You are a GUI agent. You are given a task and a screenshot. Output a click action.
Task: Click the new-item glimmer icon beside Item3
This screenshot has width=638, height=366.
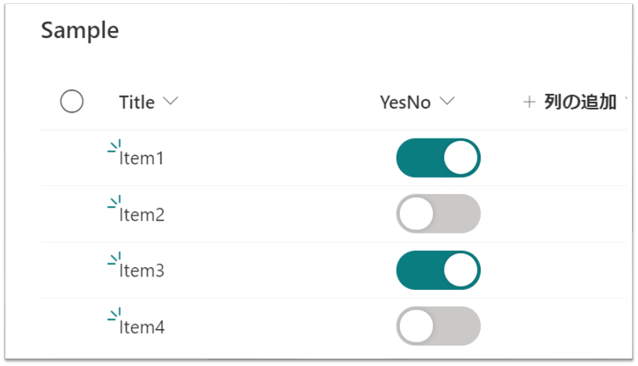click(114, 258)
